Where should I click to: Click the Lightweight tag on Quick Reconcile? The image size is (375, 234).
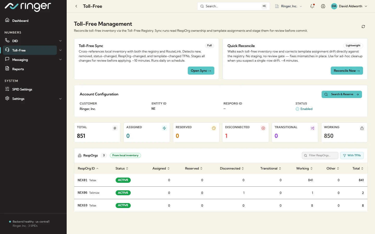353,45
